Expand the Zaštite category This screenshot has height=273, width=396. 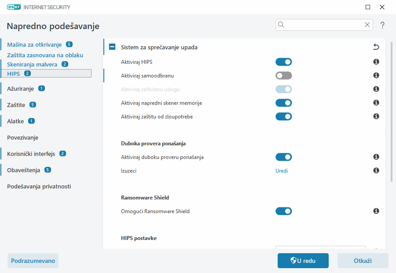coord(16,105)
